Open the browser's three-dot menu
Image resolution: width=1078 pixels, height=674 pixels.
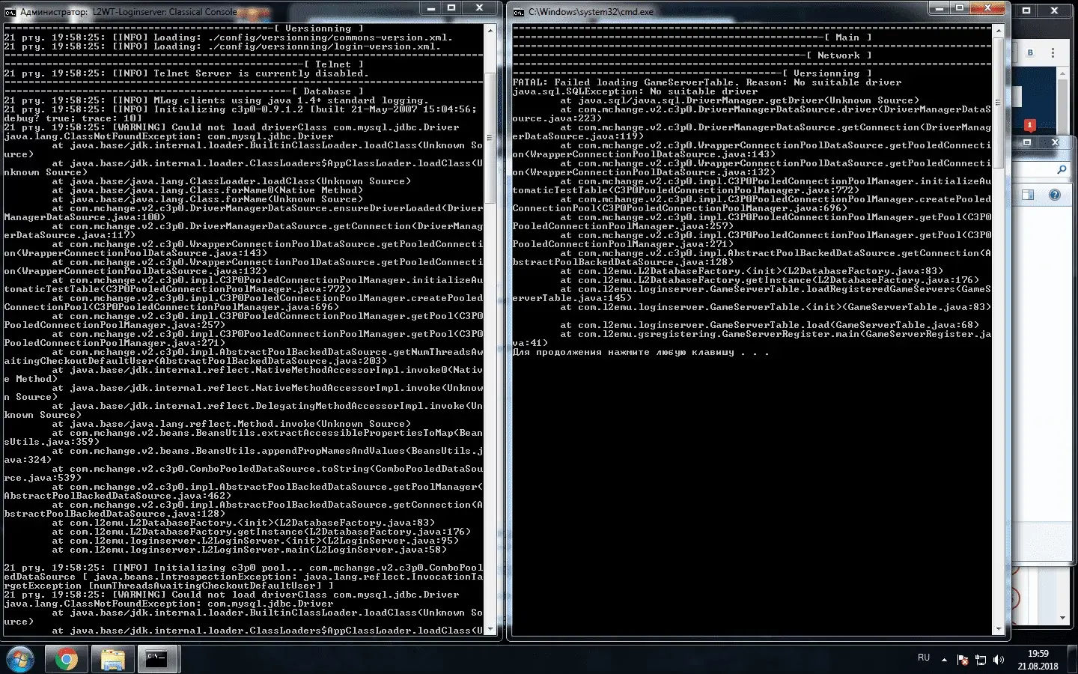tap(1053, 52)
